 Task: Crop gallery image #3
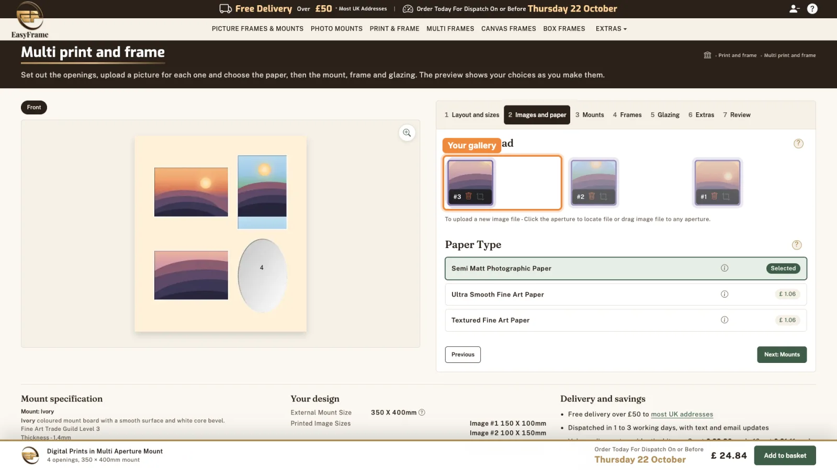(480, 196)
